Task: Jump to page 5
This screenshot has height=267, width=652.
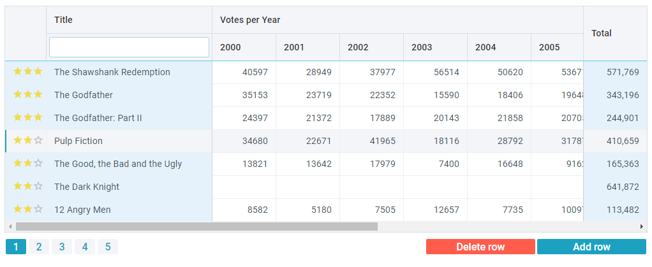Action: pos(108,247)
